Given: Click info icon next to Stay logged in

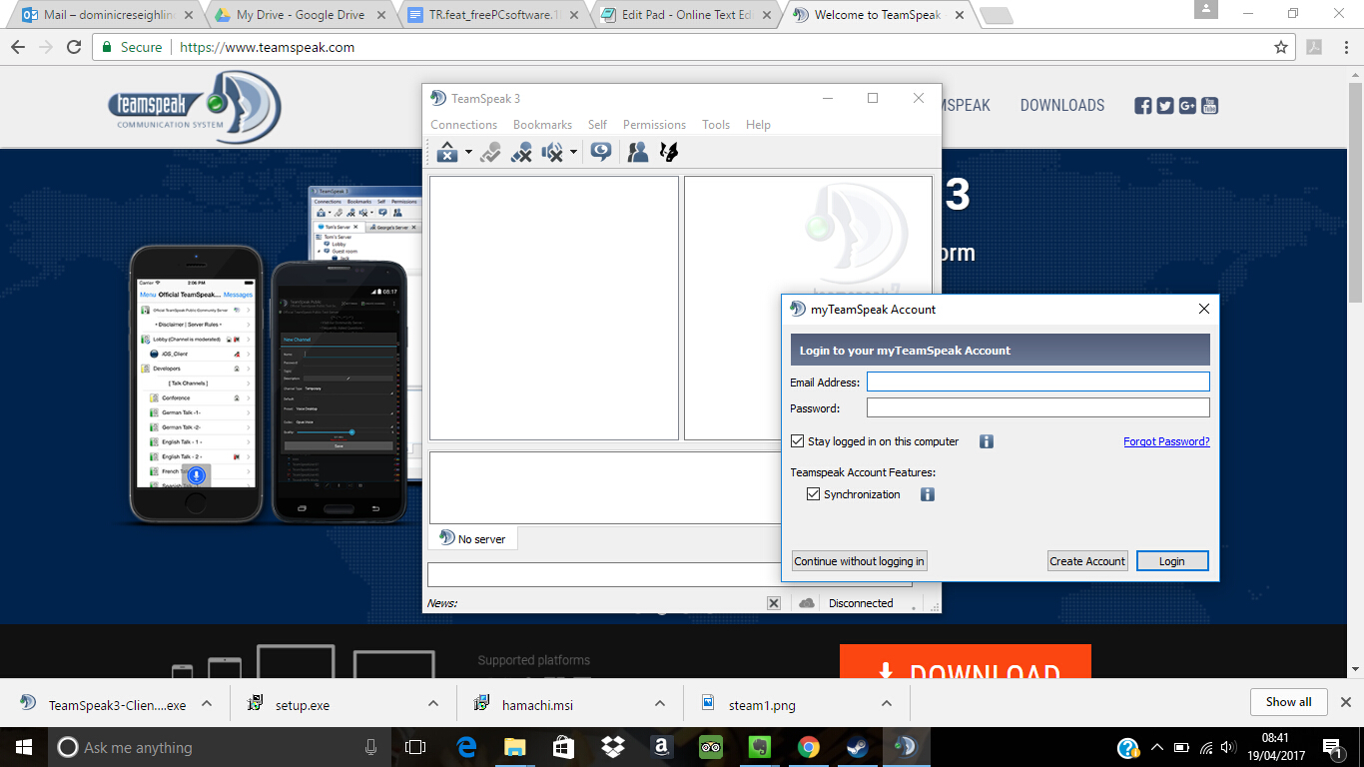Looking at the screenshot, I should pyautogui.click(x=987, y=441).
